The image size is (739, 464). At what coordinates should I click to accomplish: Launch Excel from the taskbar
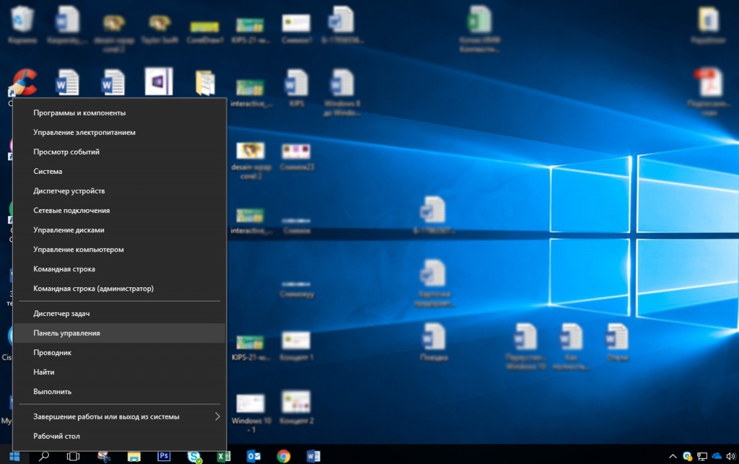[224, 456]
